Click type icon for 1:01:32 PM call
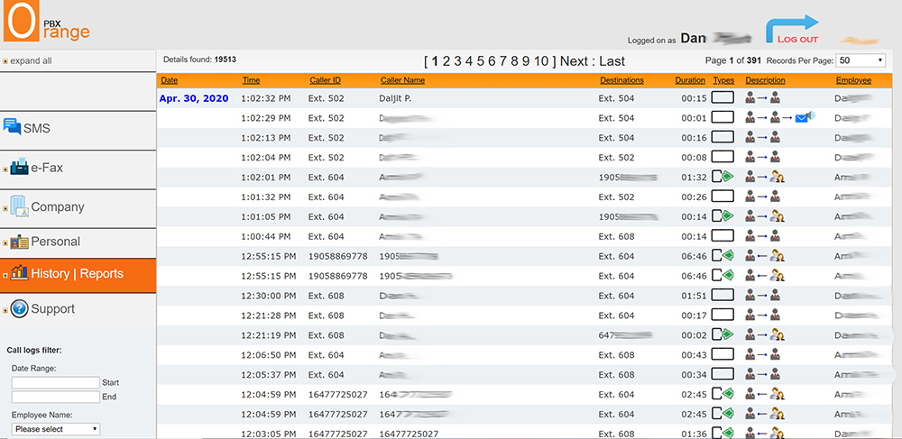The height and width of the screenshot is (439, 902). (723, 196)
